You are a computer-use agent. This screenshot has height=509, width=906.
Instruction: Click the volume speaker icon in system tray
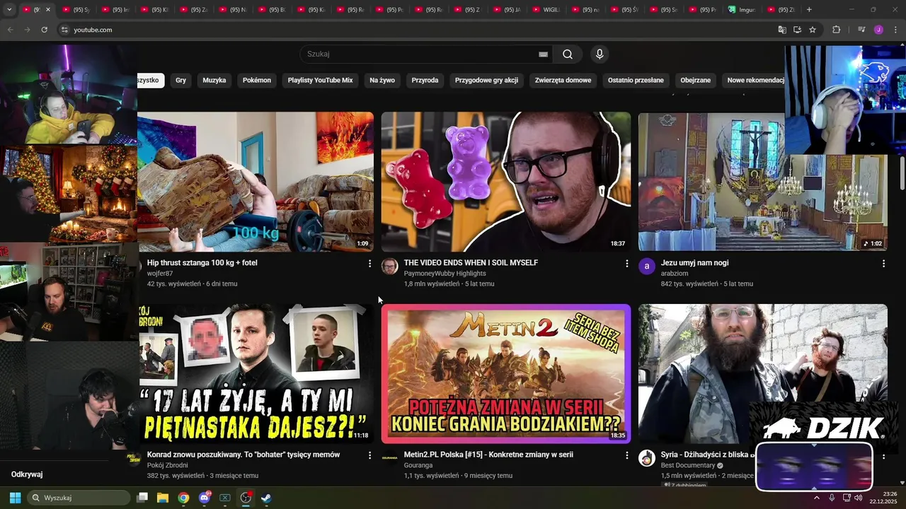pyautogui.click(x=858, y=498)
